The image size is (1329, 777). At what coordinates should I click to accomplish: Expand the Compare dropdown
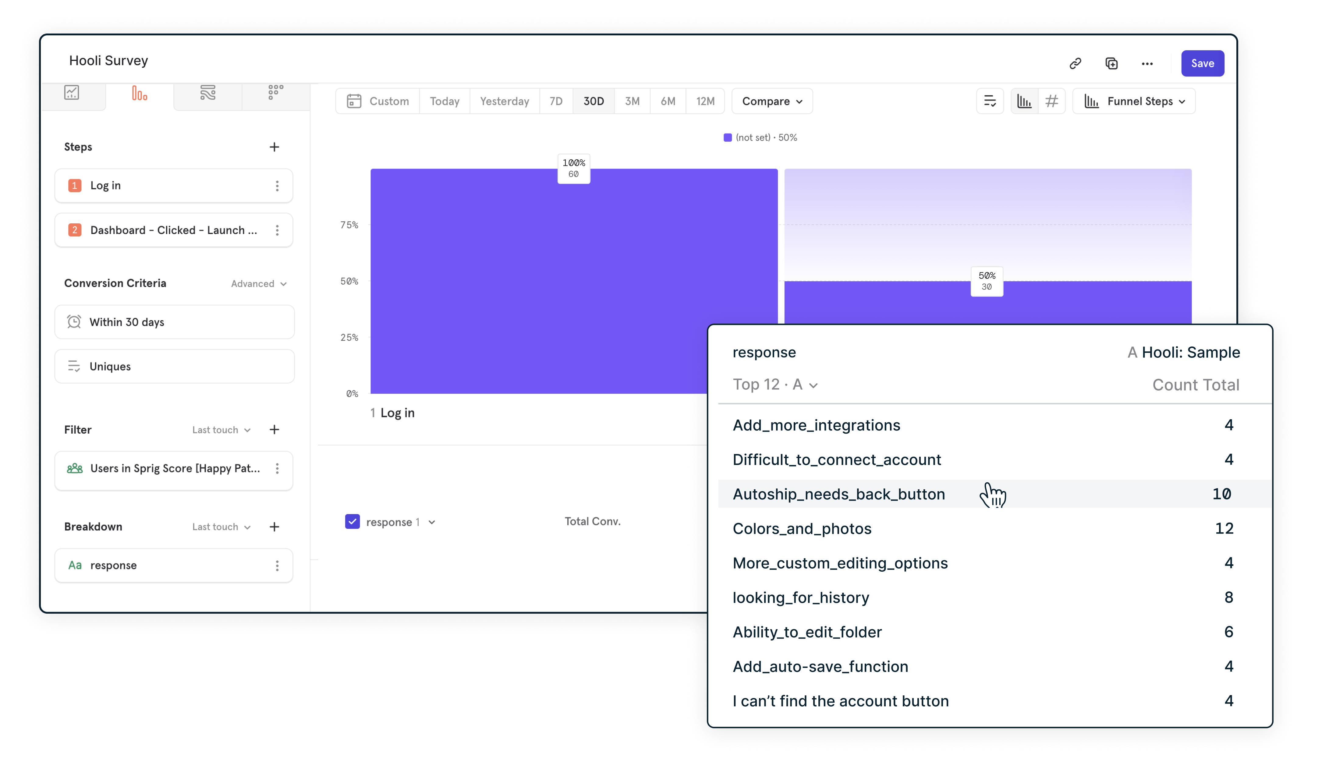pyautogui.click(x=771, y=101)
